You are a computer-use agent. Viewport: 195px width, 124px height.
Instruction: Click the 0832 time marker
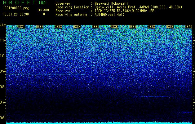coord(40,27)
